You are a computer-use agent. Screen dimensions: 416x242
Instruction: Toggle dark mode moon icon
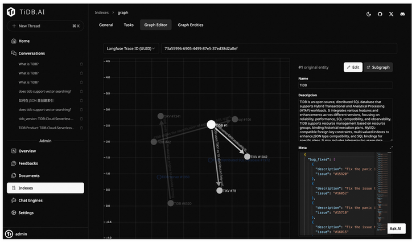[x=369, y=14]
